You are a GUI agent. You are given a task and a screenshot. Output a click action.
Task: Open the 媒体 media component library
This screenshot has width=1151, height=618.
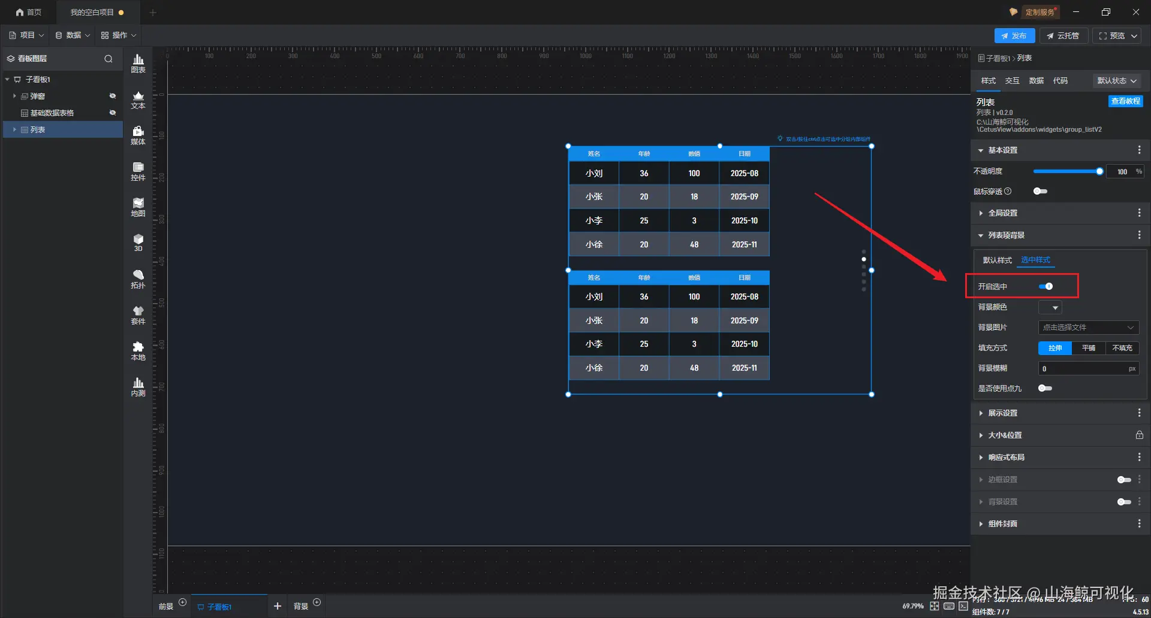[138, 135]
